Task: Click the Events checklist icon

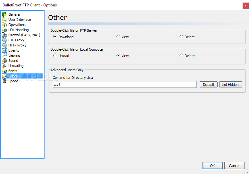Action: click(x=4, y=50)
